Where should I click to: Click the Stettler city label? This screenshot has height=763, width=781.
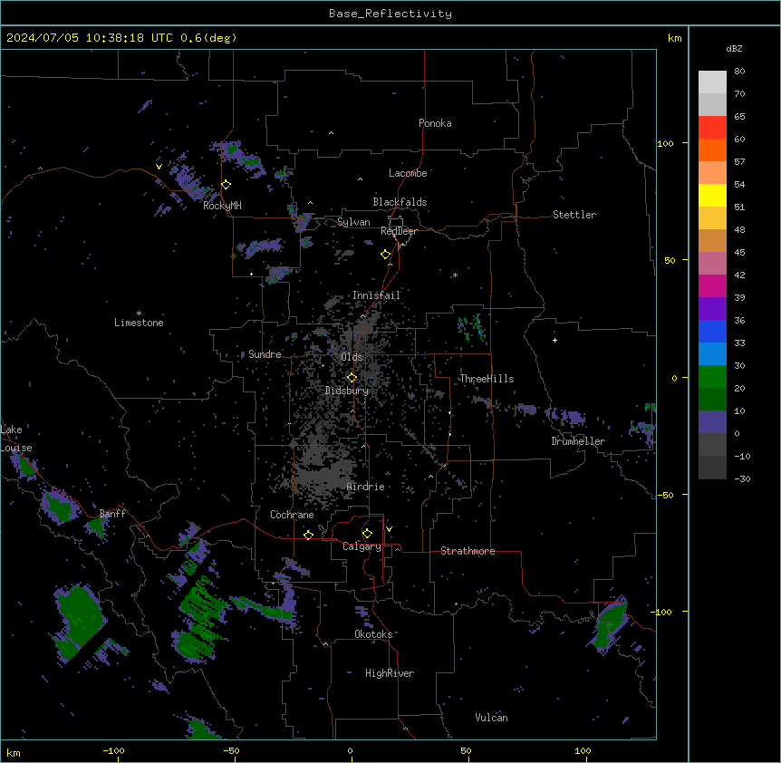pyautogui.click(x=574, y=215)
